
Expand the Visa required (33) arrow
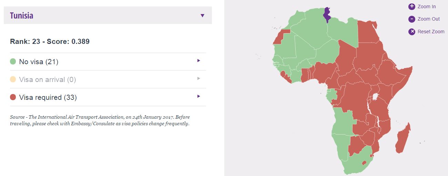click(x=198, y=96)
